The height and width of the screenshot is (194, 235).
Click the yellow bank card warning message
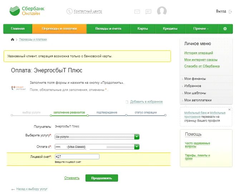[87, 56]
